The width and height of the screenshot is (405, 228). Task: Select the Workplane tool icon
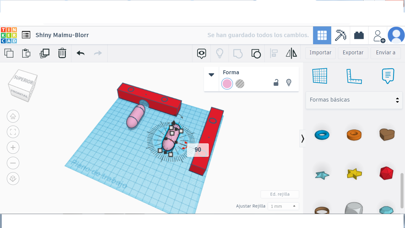pyautogui.click(x=320, y=76)
